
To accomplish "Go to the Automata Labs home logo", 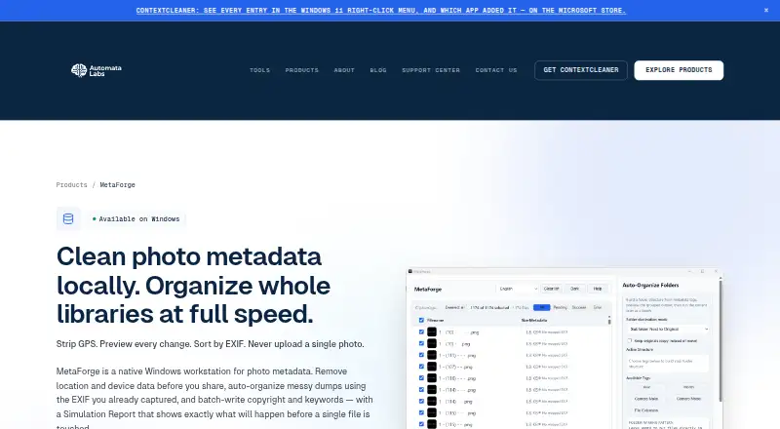I will (96, 70).
